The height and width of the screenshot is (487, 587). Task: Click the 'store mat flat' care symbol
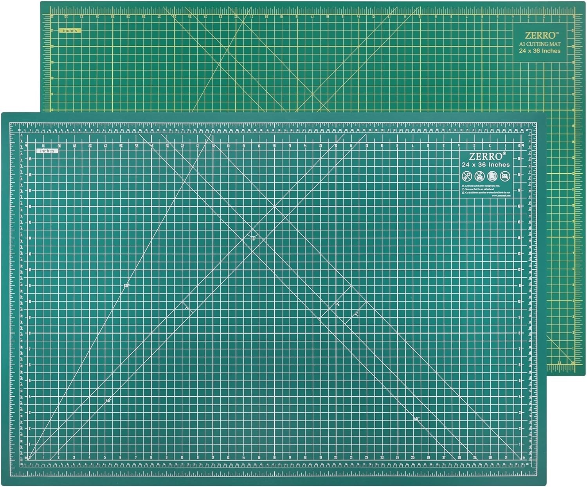(492, 176)
